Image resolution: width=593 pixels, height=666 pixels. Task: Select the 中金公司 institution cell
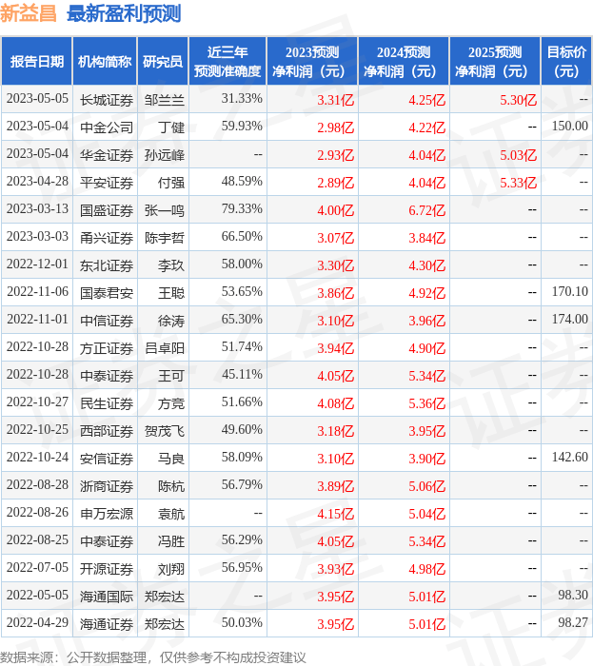107,127
